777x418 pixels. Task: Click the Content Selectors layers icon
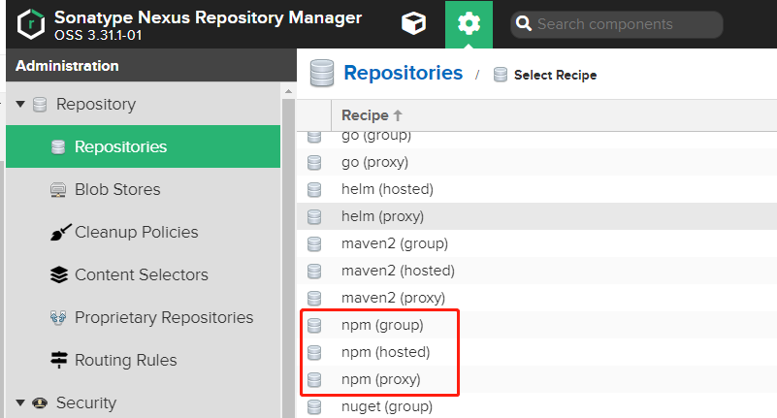point(58,275)
